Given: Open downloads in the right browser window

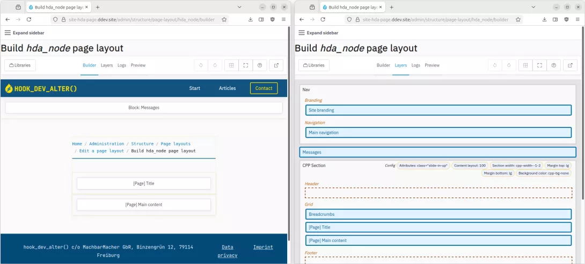Looking at the screenshot, I should (x=544, y=19).
